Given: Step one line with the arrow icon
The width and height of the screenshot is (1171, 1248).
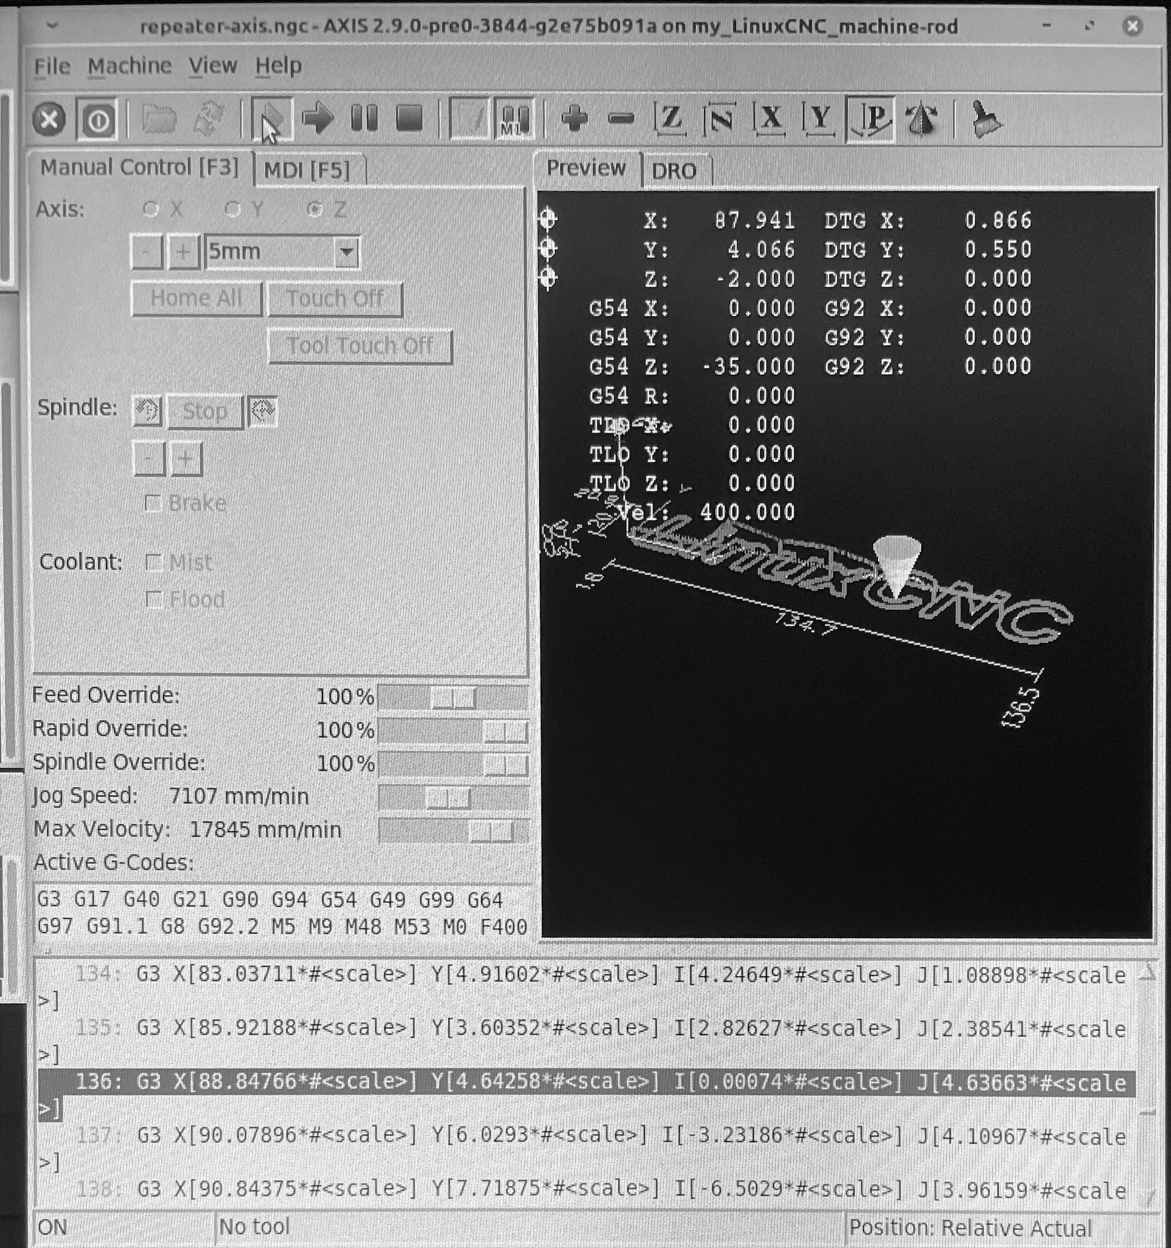Looking at the screenshot, I should click(317, 118).
